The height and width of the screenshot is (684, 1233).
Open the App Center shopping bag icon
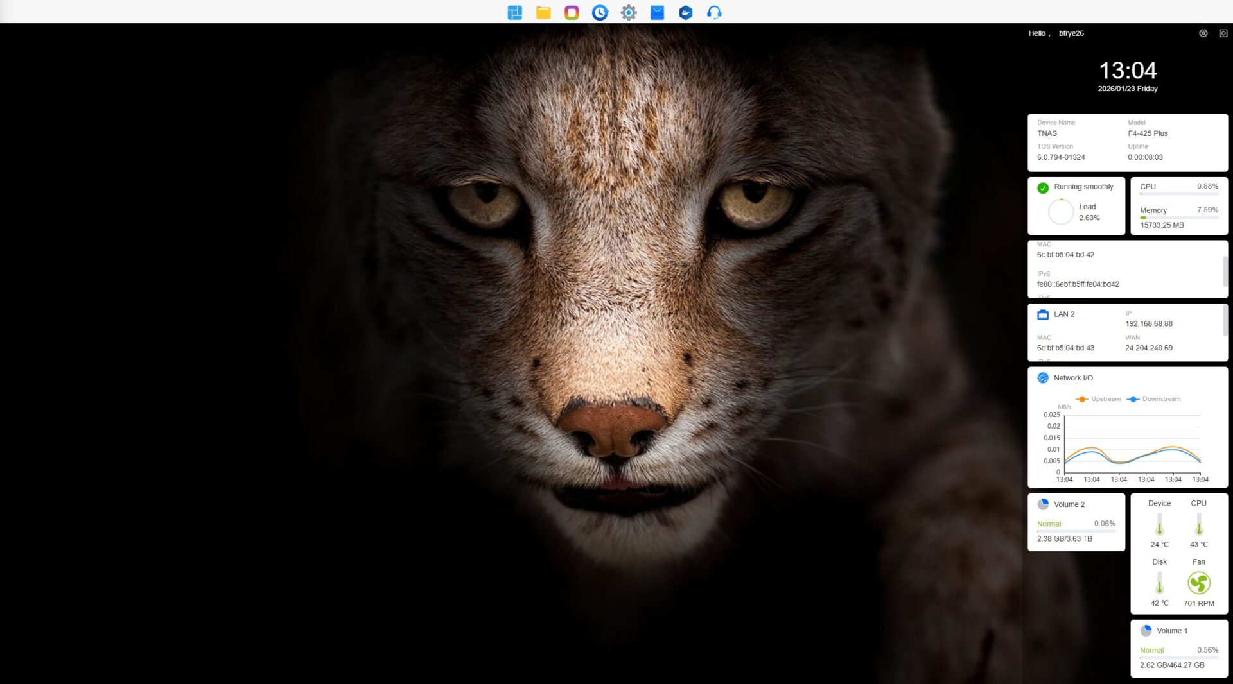[657, 12]
